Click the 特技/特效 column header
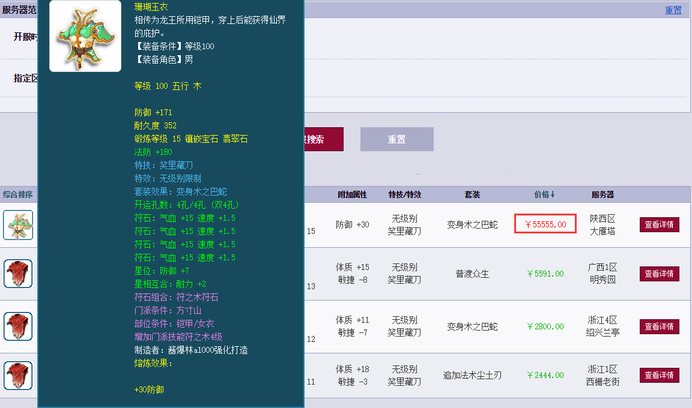The image size is (692, 408). coord(404,194)
